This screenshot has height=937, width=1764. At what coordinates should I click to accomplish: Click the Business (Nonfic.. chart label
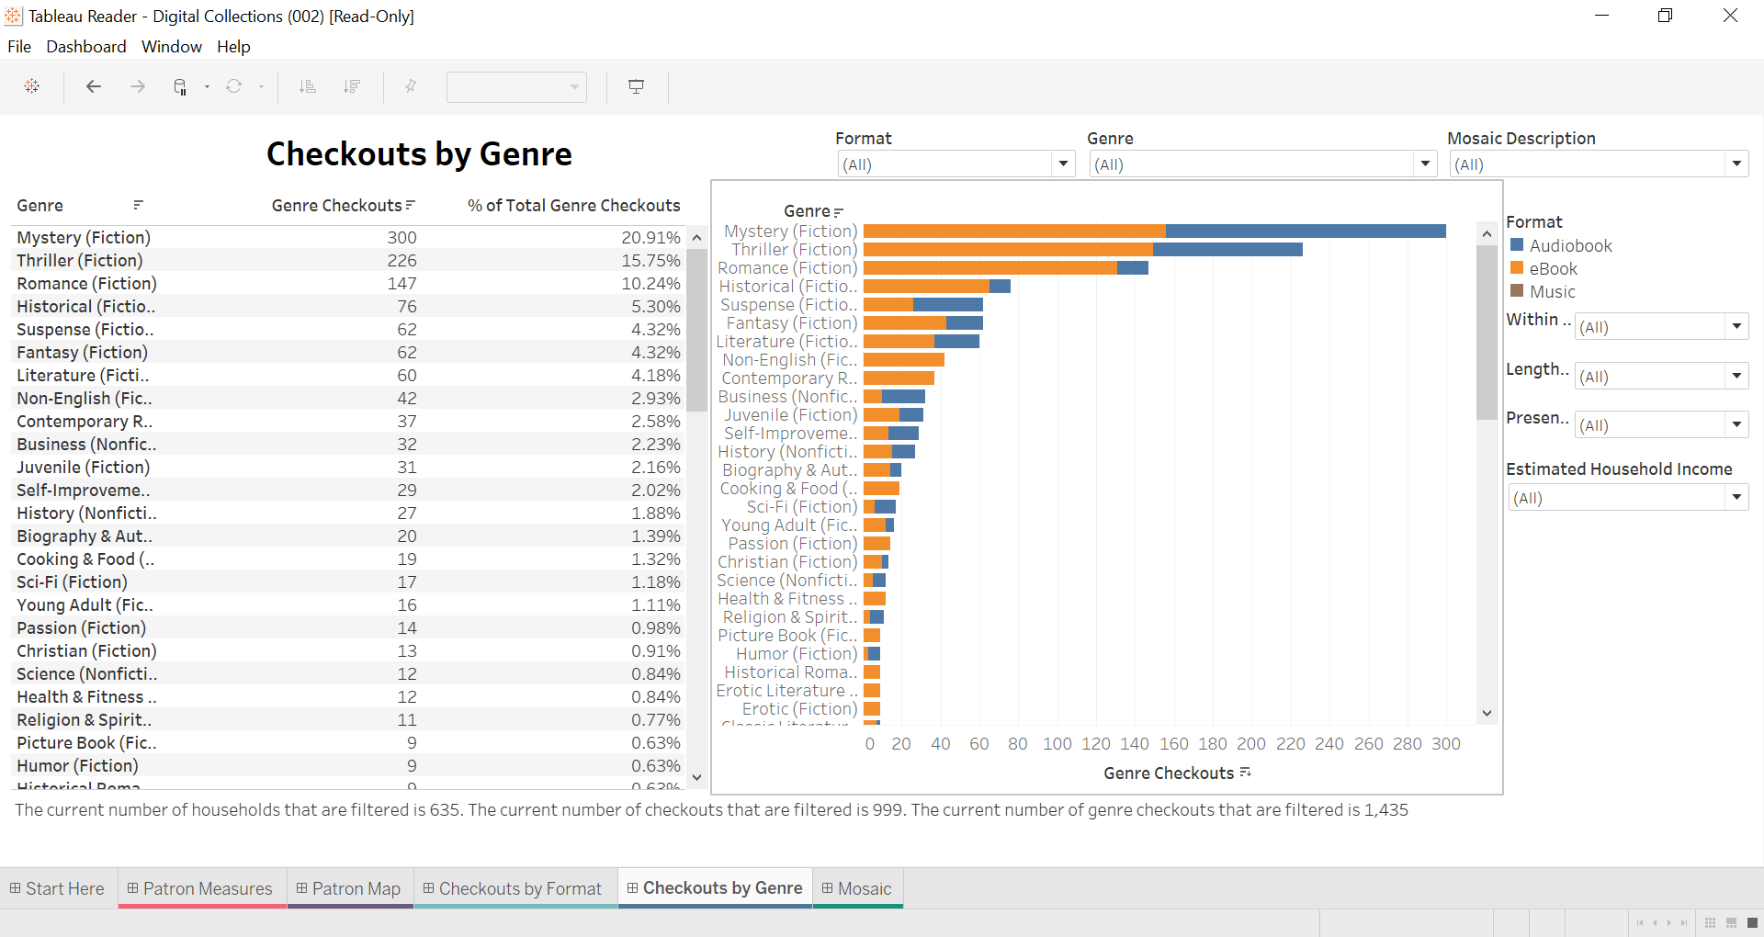pos(787,397)
